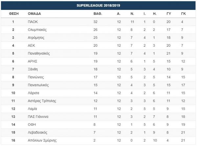Select Πανιώνιος in the table
The width and height of the screenshot is (197, 146).
pos(36,77)
